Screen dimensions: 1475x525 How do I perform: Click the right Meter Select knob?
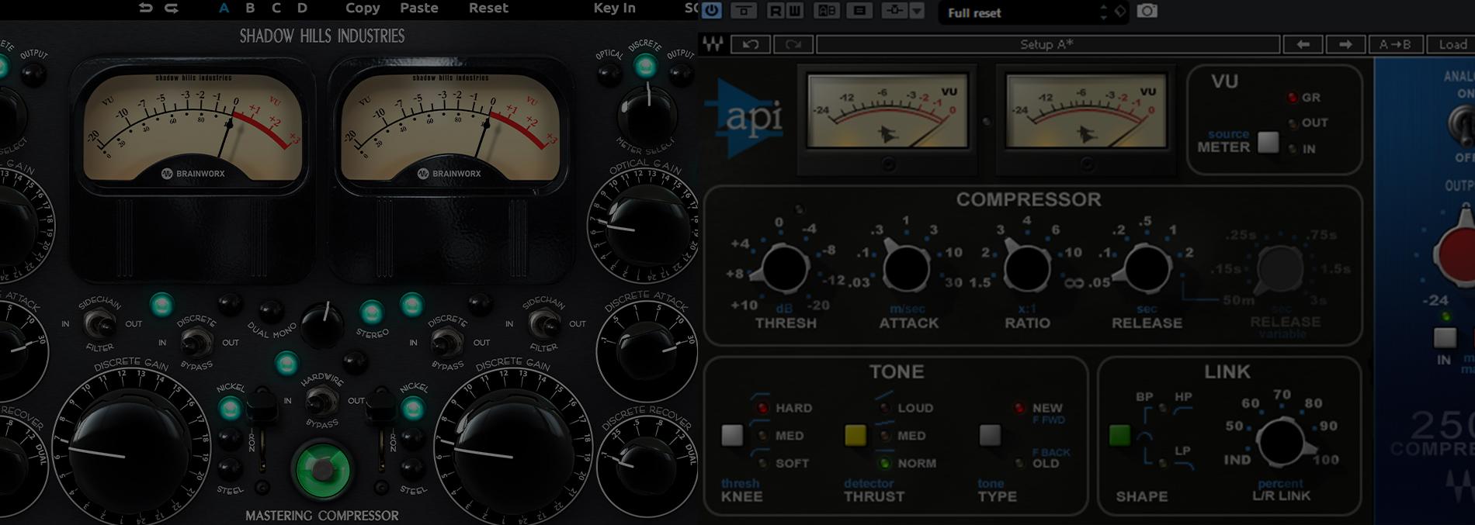pos(647,115)
